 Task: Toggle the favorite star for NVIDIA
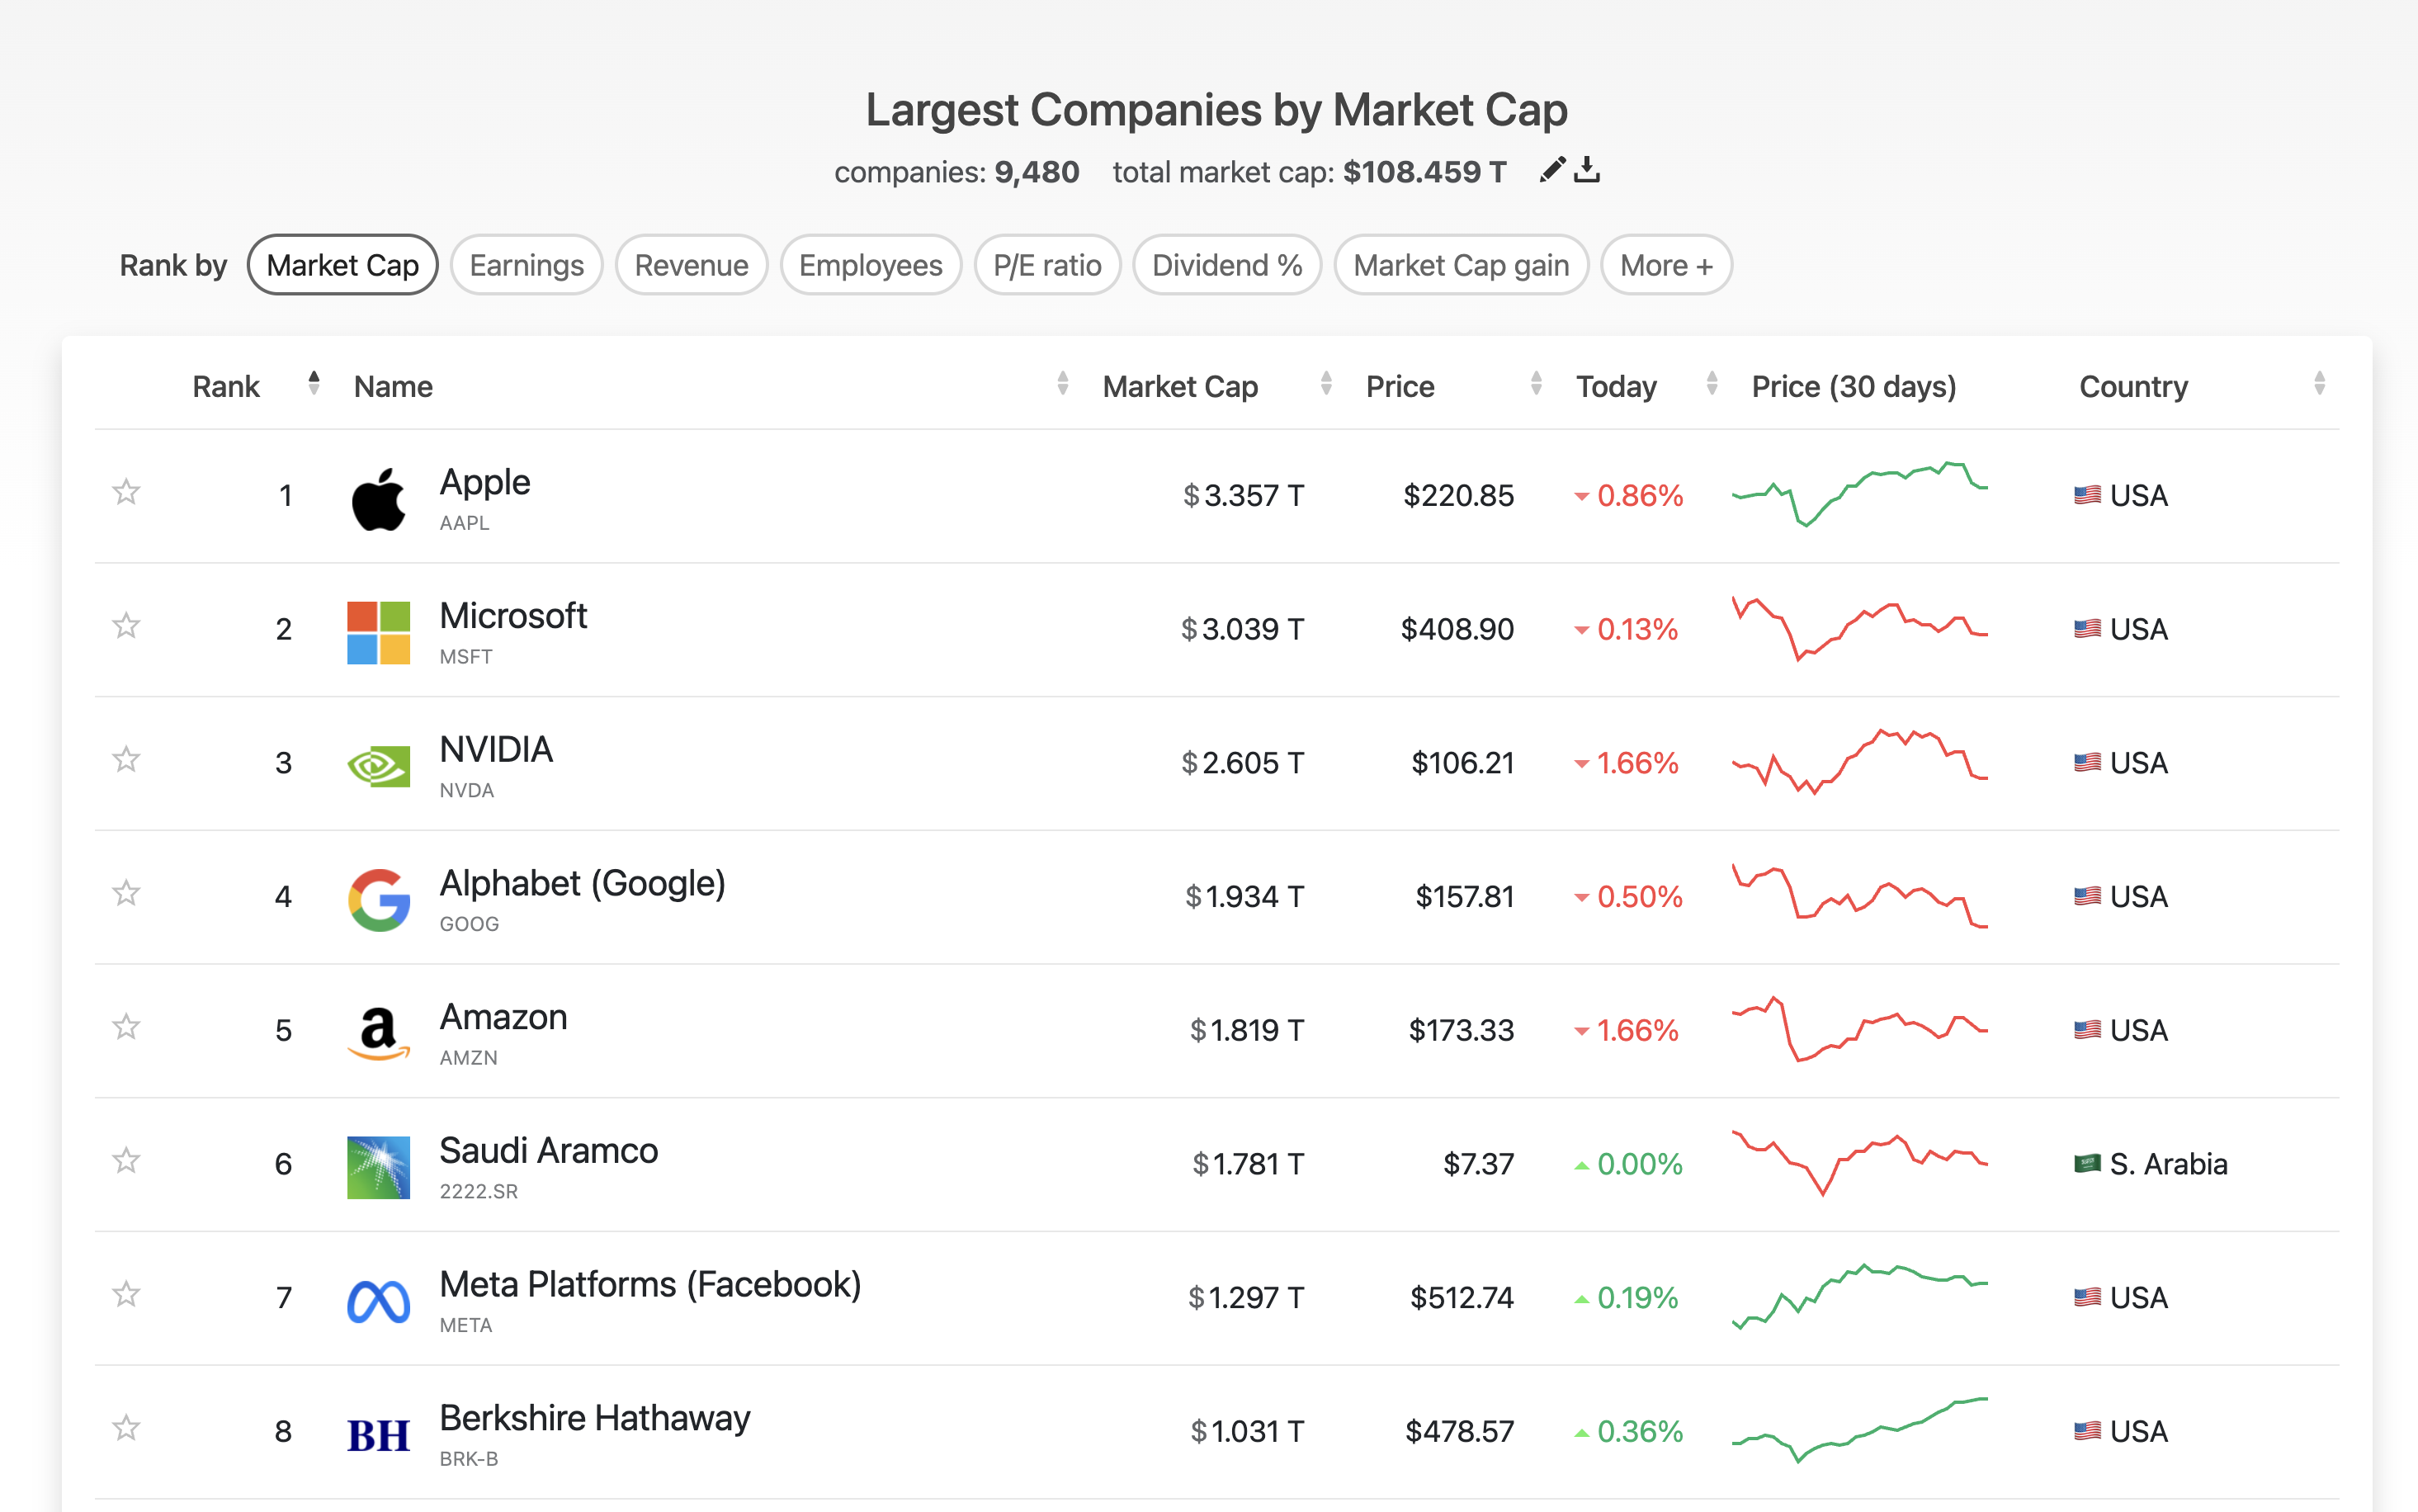click(126, 760)
